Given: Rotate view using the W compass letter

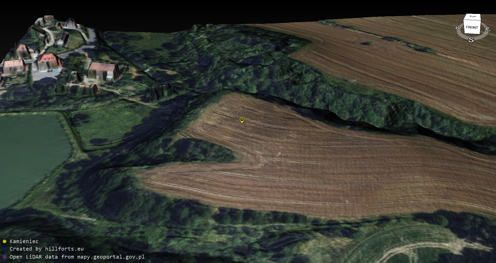Looking at the screenshot, I should (x=458, y=28).
